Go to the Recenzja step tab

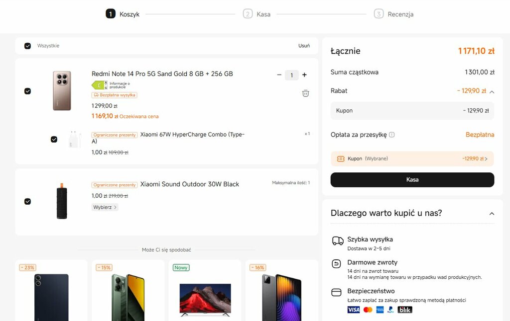click(x=394, y=14)
